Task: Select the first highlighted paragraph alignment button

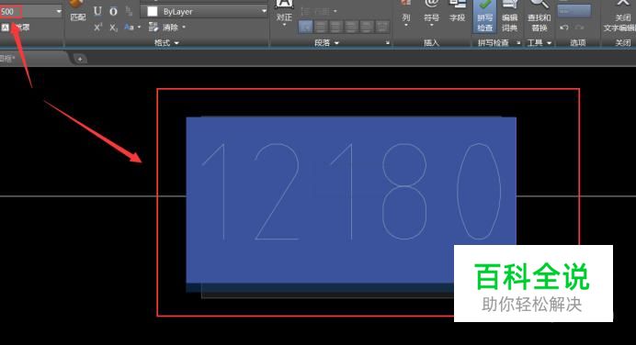Action: [x=305, y=27]
